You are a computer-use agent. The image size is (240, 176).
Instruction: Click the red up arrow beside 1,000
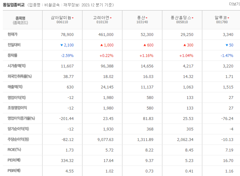pos(102,45)
